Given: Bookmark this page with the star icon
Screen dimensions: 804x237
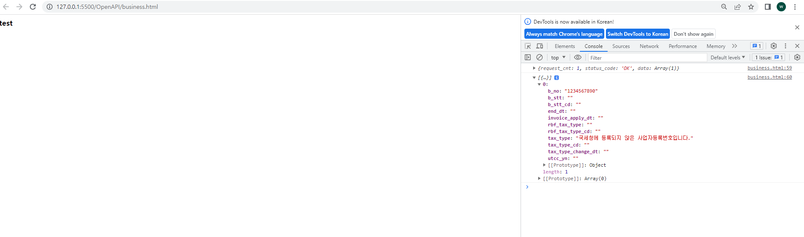Looking at the screenshot, I should (751, 7).
